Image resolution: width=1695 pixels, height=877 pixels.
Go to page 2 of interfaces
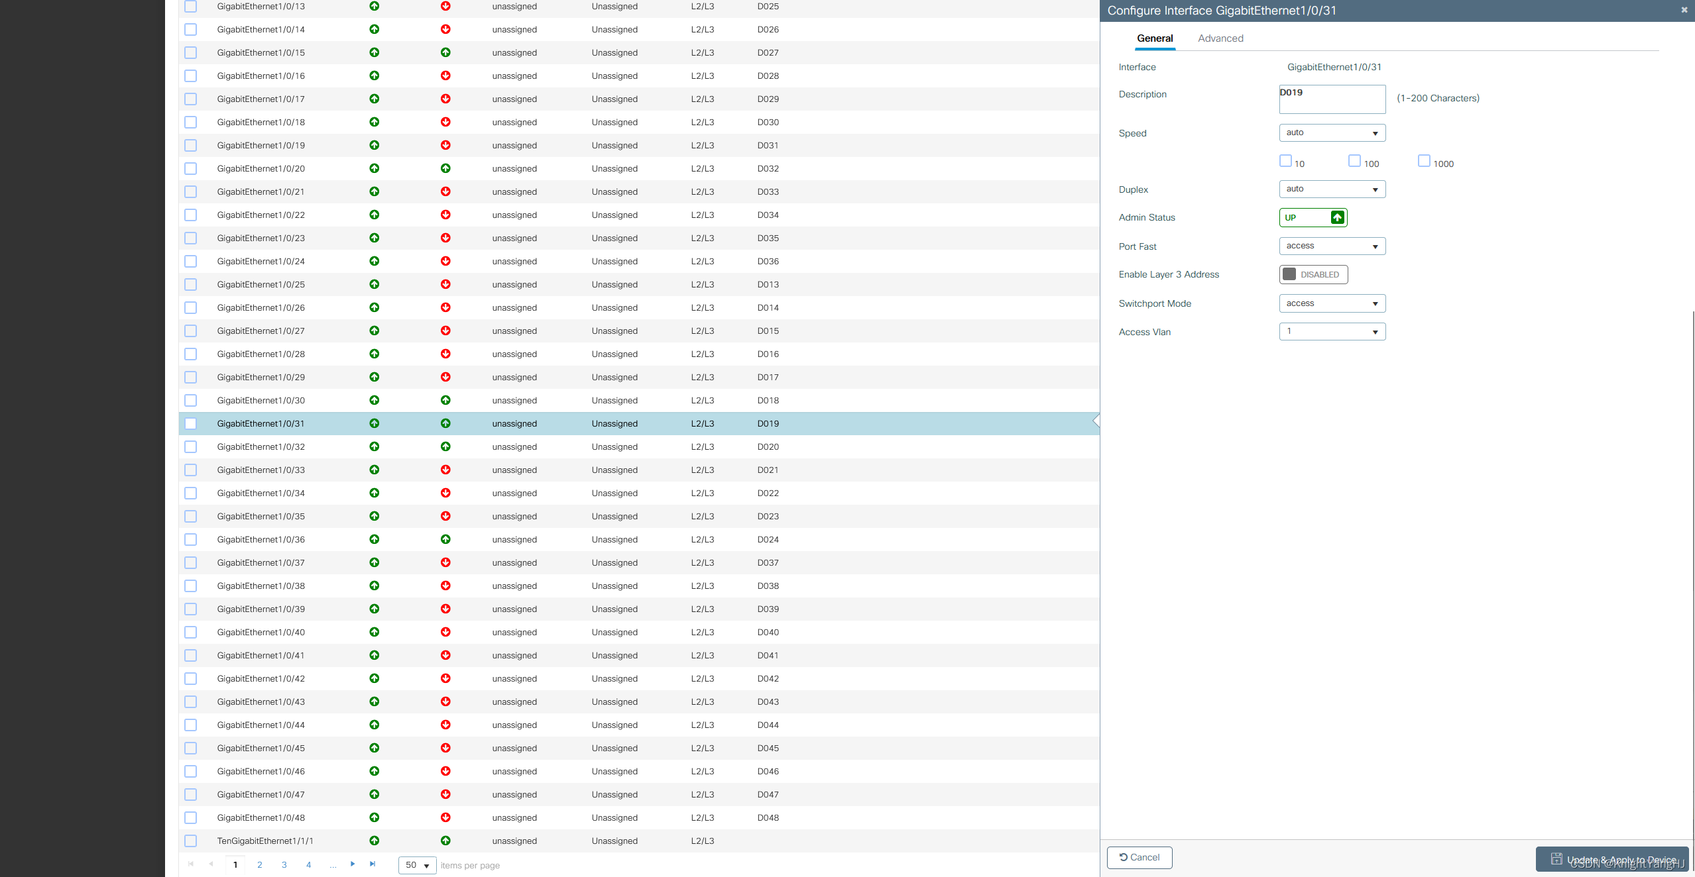coord(260,864)
